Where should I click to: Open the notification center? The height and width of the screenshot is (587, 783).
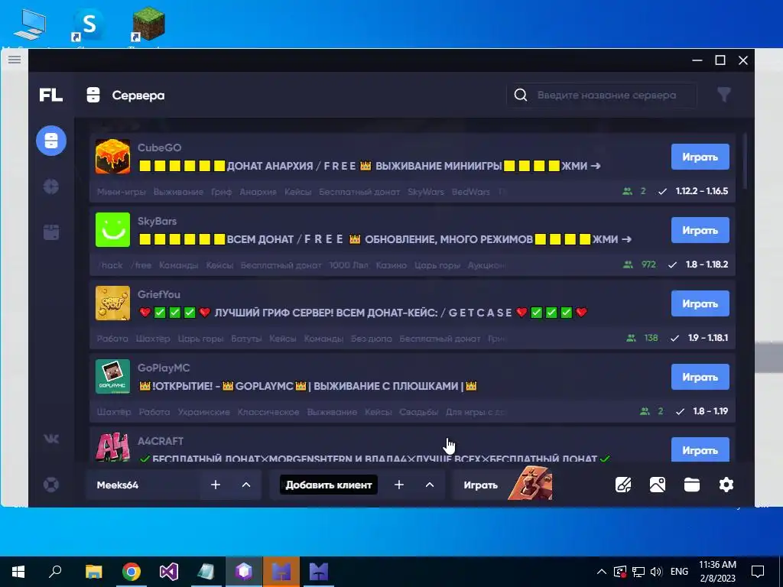point(758,572)
